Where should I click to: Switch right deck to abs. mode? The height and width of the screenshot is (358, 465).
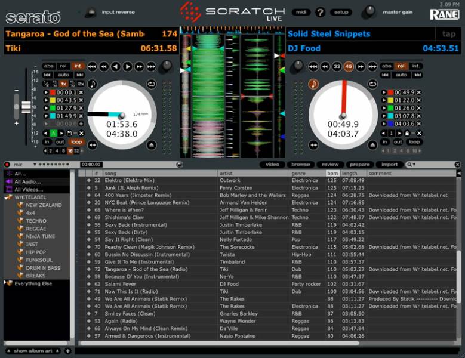point(387,66)
